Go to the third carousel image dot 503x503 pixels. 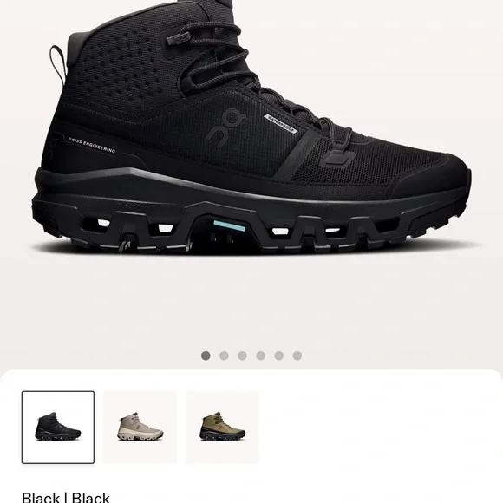242,356
